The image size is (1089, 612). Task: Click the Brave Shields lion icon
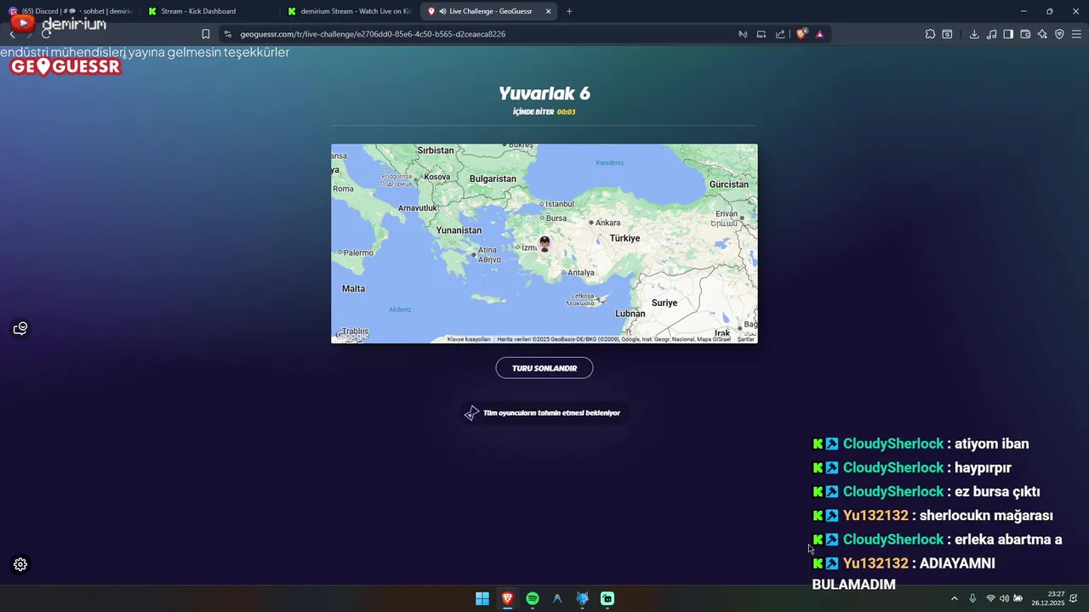801,34
